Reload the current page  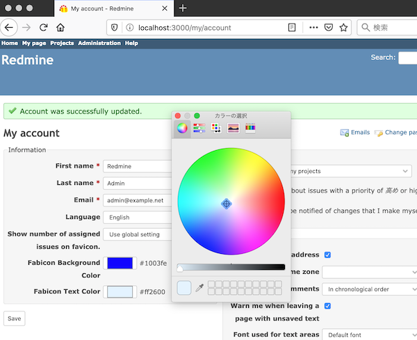pos(43,27)
